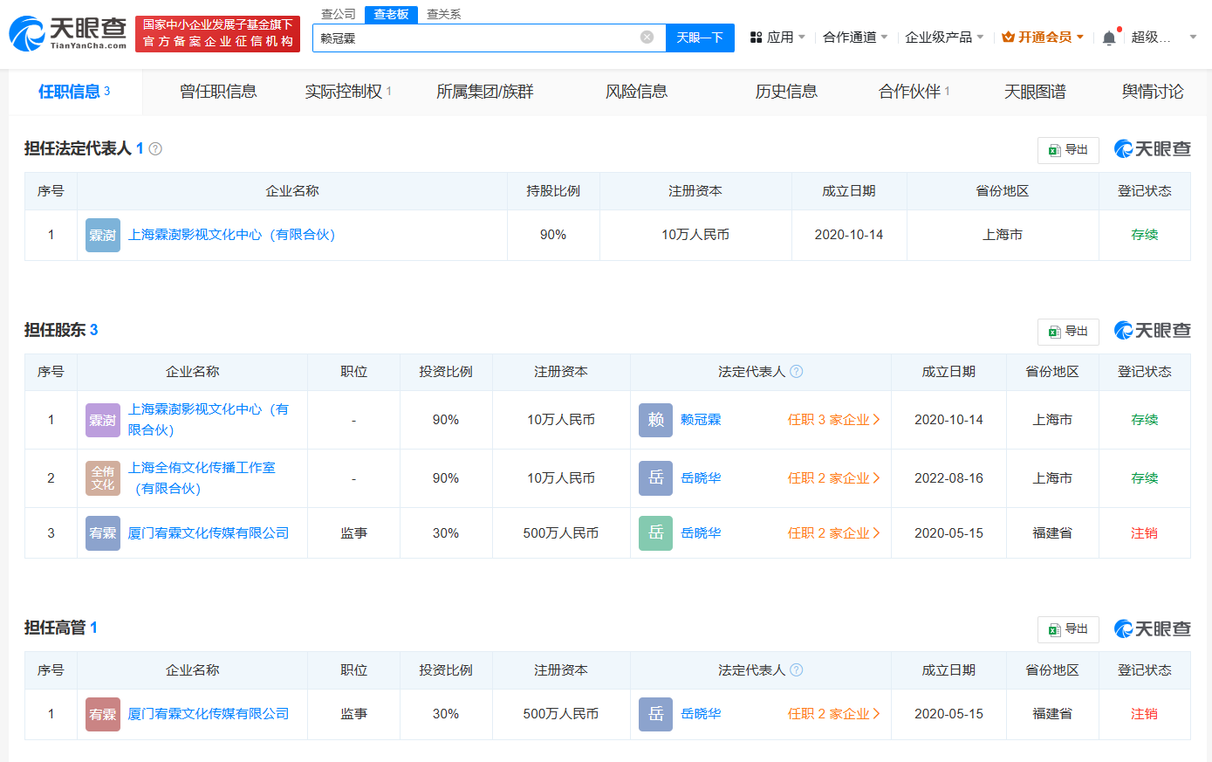Click the question mark icon beside 担任法定代表人

(x=155, y=148)
